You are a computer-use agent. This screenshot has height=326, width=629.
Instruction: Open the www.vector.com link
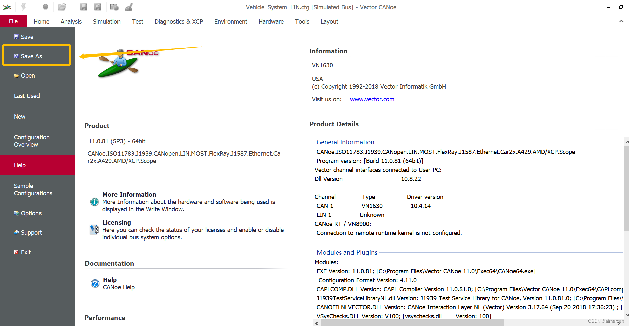pyautogui.click(x=372, y=99)
